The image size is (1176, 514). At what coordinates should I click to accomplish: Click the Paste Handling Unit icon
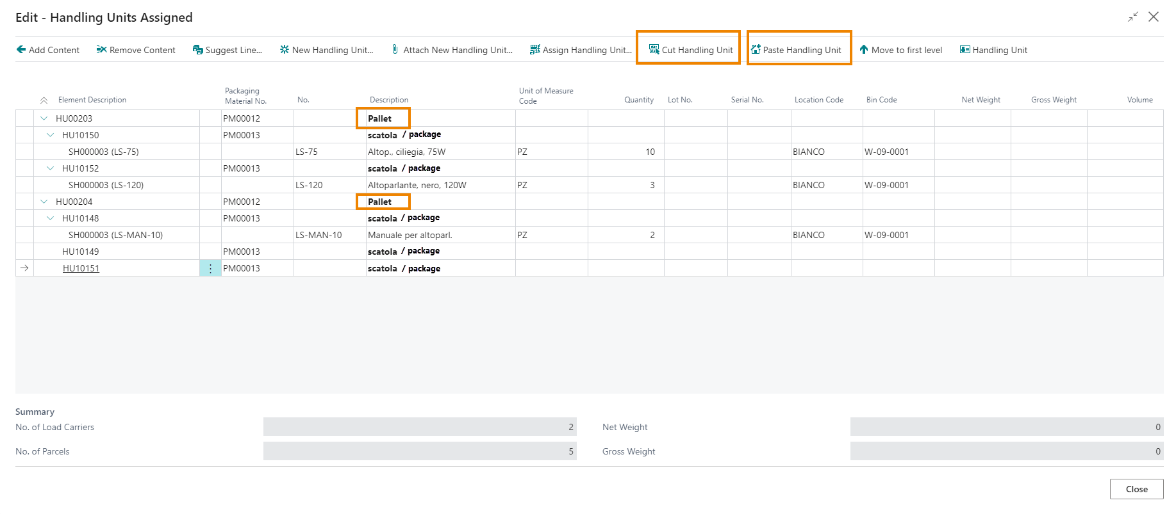coord(756,49)
